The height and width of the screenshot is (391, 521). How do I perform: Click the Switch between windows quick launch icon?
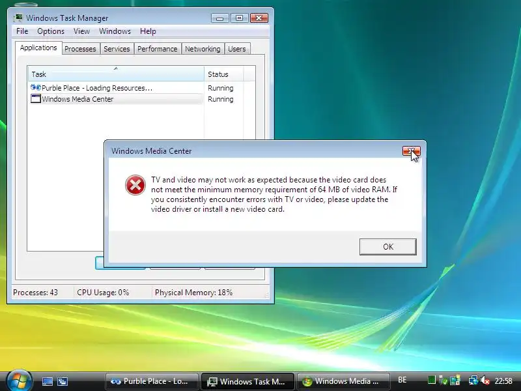coord(63,381)
